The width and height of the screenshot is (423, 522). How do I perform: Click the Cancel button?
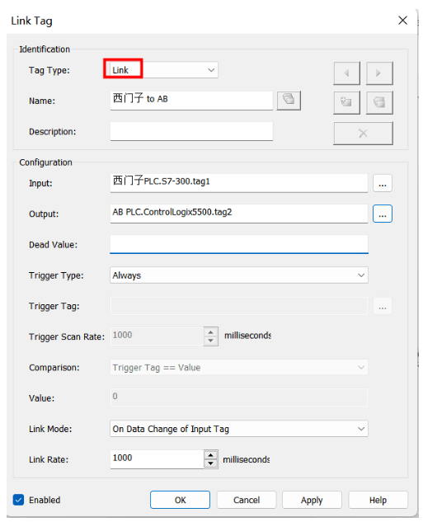pos(247,500)
